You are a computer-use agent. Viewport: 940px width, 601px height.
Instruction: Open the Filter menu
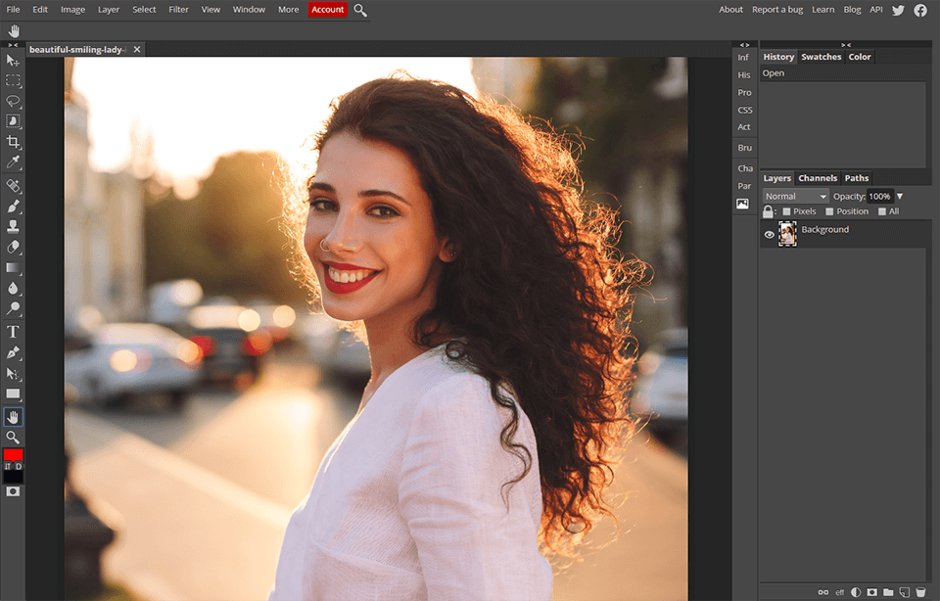tap(178, 9)
